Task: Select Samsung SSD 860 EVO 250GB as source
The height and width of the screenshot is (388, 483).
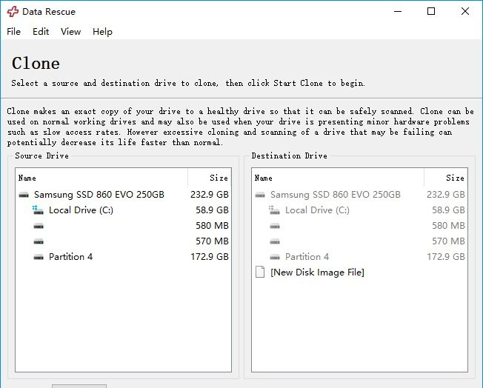Action: [99, 195]
